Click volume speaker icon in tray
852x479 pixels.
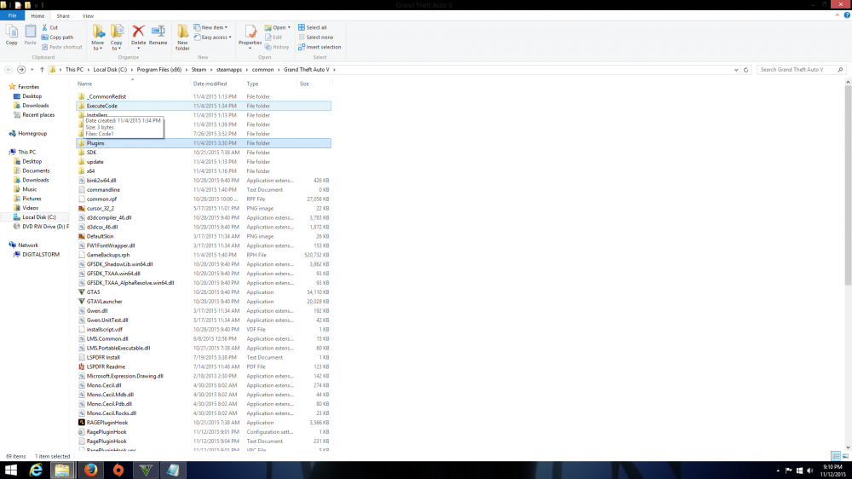(809, 470)
